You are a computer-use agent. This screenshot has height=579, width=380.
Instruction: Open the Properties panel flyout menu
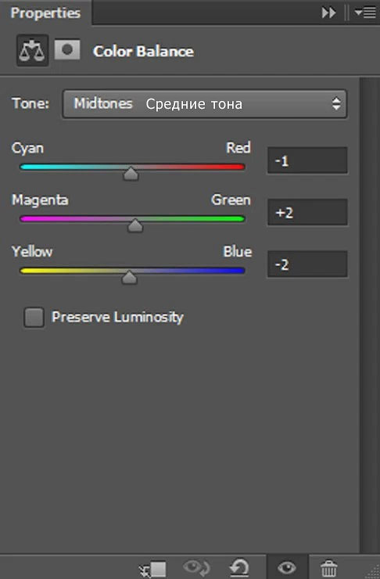point(365,13)
